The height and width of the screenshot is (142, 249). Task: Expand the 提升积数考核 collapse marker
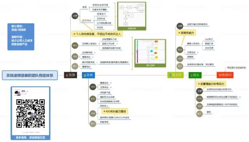(97, 62)
